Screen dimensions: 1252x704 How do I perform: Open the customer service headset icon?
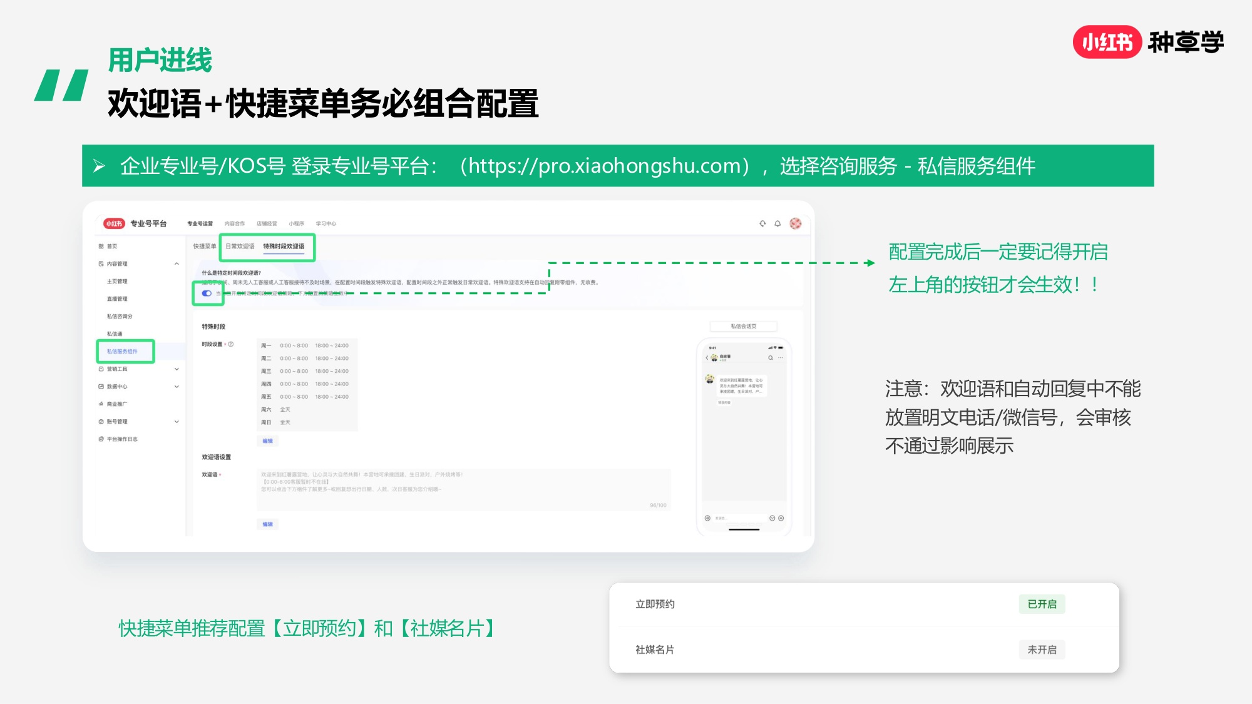point(762,223)
